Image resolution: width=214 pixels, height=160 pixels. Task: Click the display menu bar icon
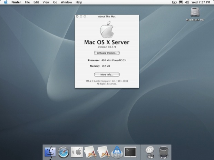pos(181,2)
